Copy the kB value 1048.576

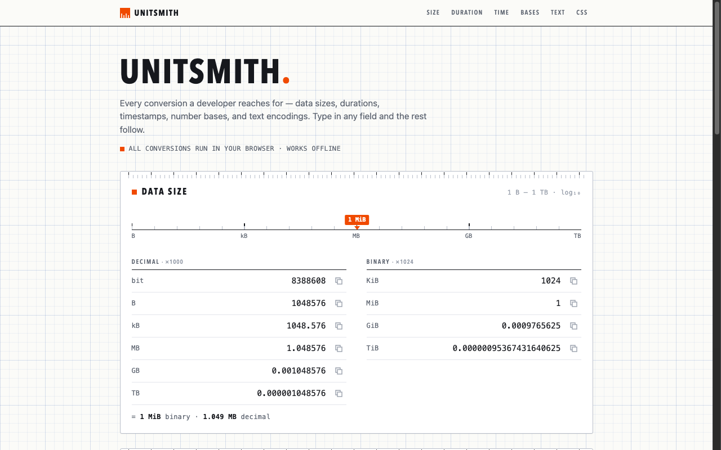pos(339,326)
